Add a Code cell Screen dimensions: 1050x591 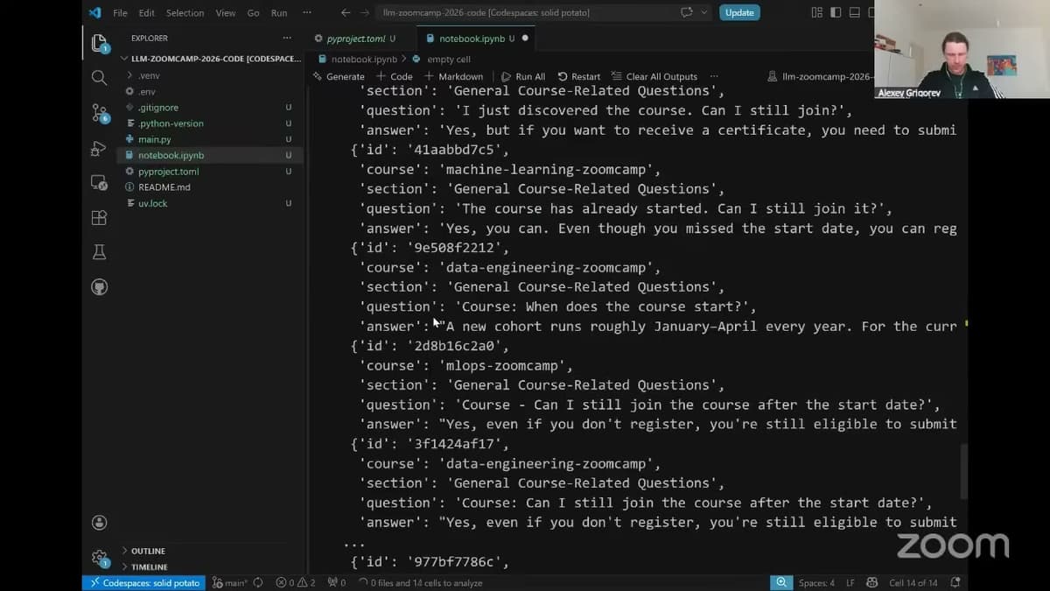394,76
